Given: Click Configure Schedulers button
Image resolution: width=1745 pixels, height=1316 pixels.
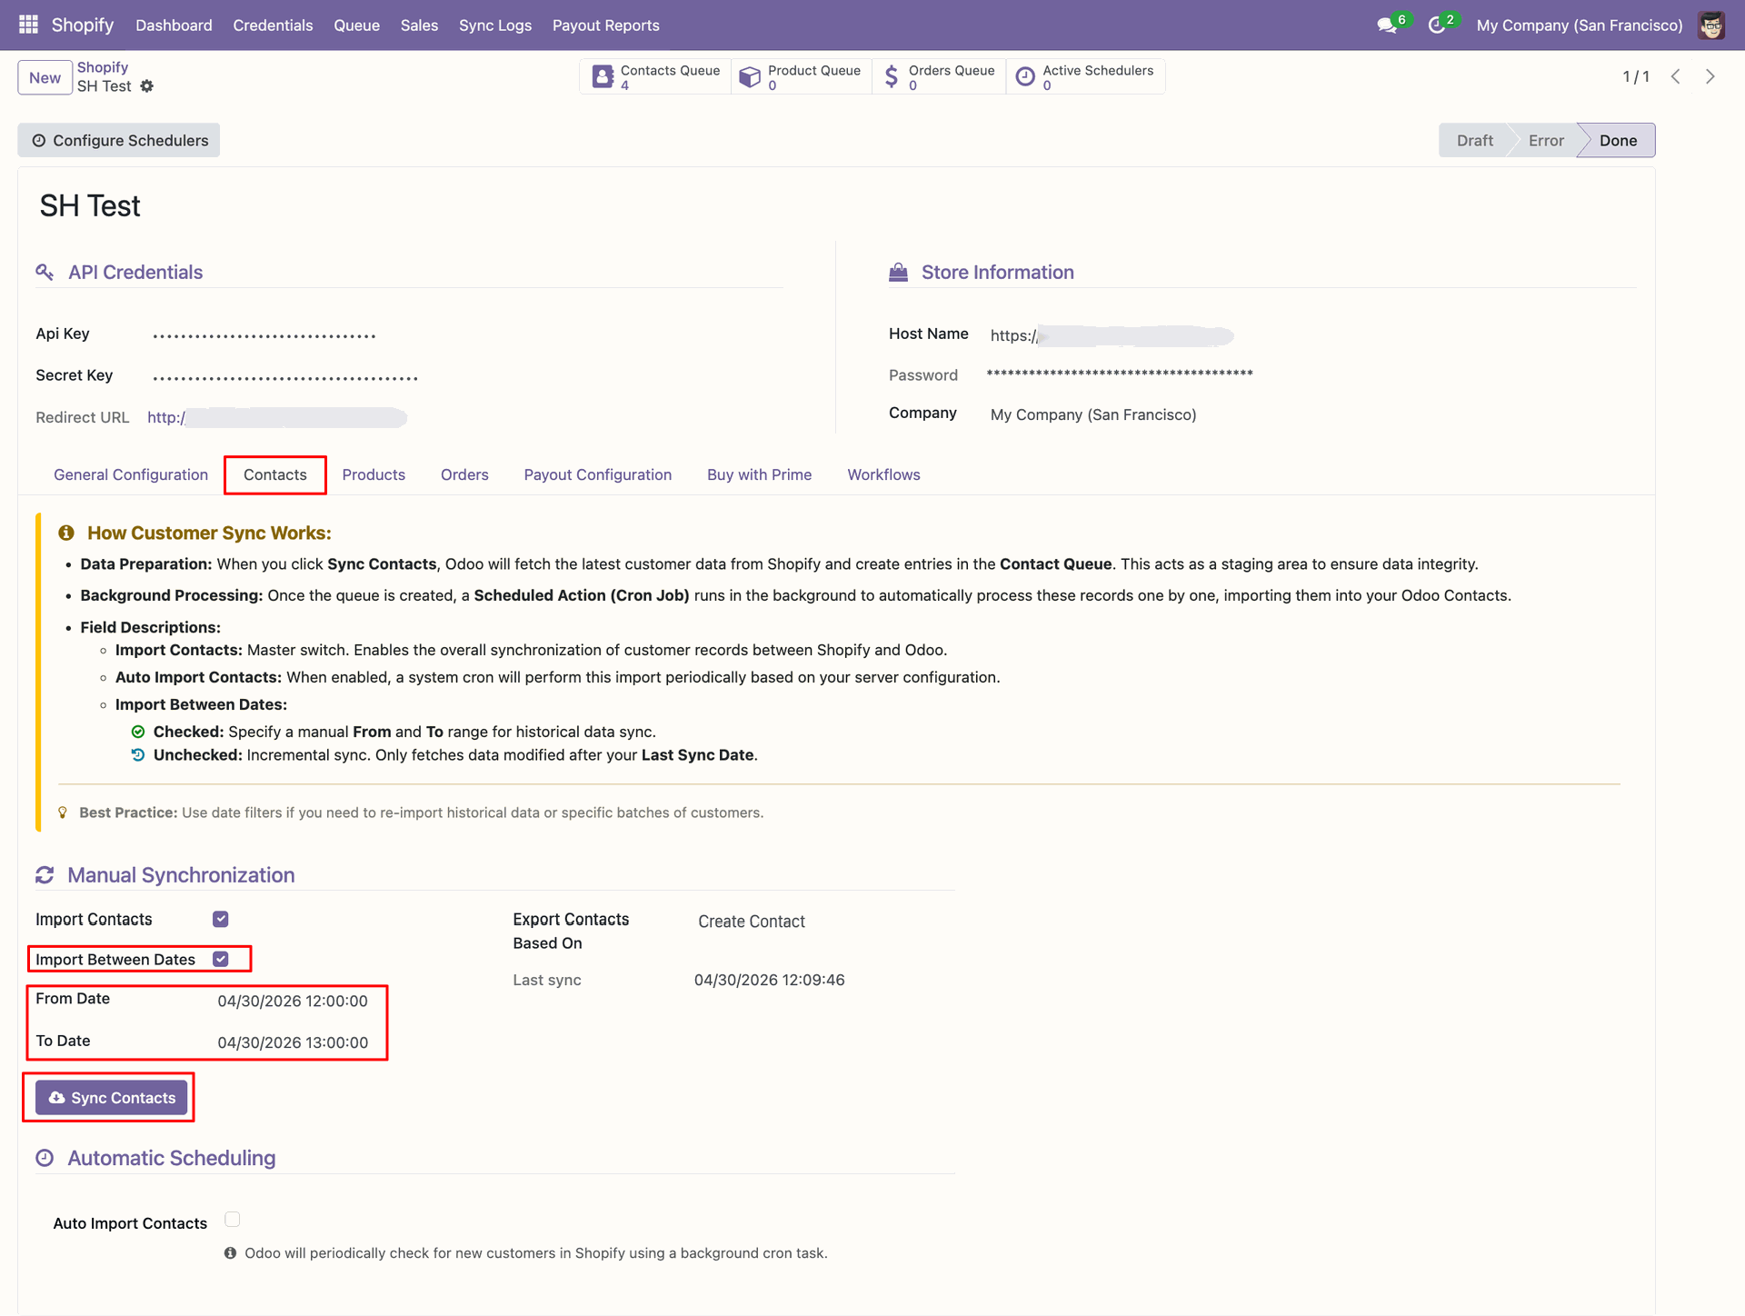Looking at the screenshot, I should click(x=119, y=140).
